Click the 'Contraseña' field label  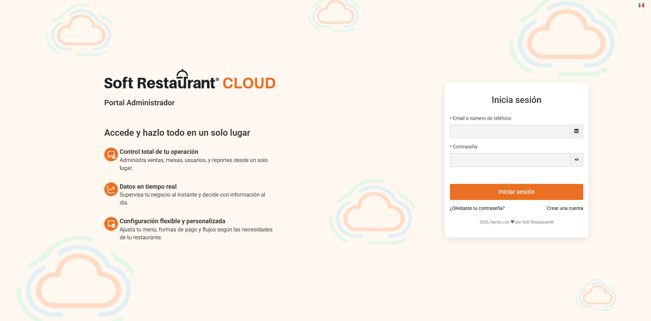tap(464, 147)
